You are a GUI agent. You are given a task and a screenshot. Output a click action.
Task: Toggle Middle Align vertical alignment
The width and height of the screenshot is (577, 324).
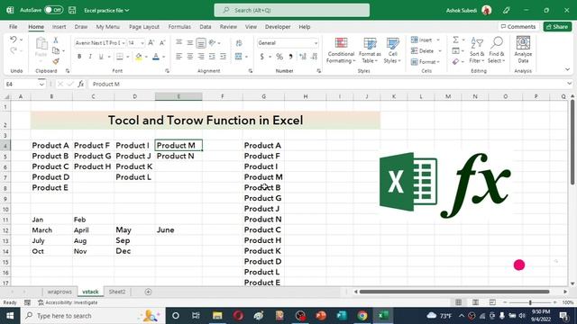(x=200, y=43)
